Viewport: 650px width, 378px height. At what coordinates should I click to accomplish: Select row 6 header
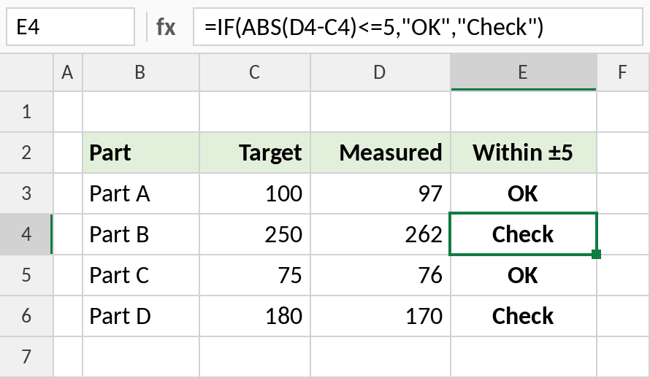[x=26, y=316]
